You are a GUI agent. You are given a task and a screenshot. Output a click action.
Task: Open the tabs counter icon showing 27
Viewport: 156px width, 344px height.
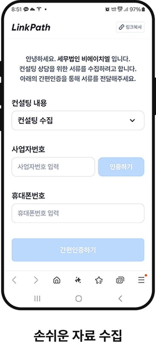point(120,280)
